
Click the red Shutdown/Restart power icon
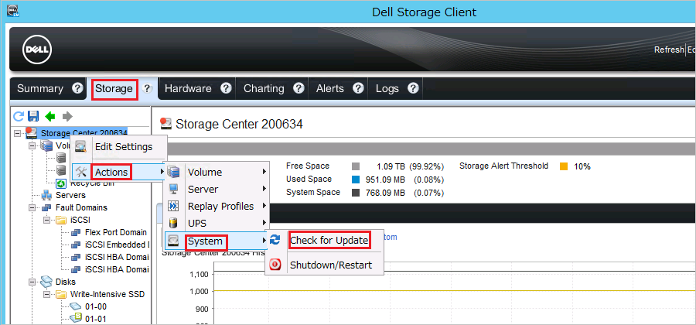tap(275, 265)
